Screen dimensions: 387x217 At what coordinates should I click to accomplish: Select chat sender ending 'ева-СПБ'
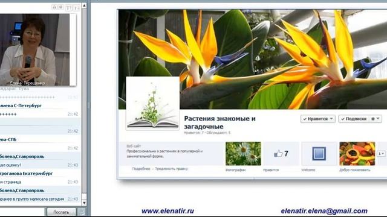[8, 139]
